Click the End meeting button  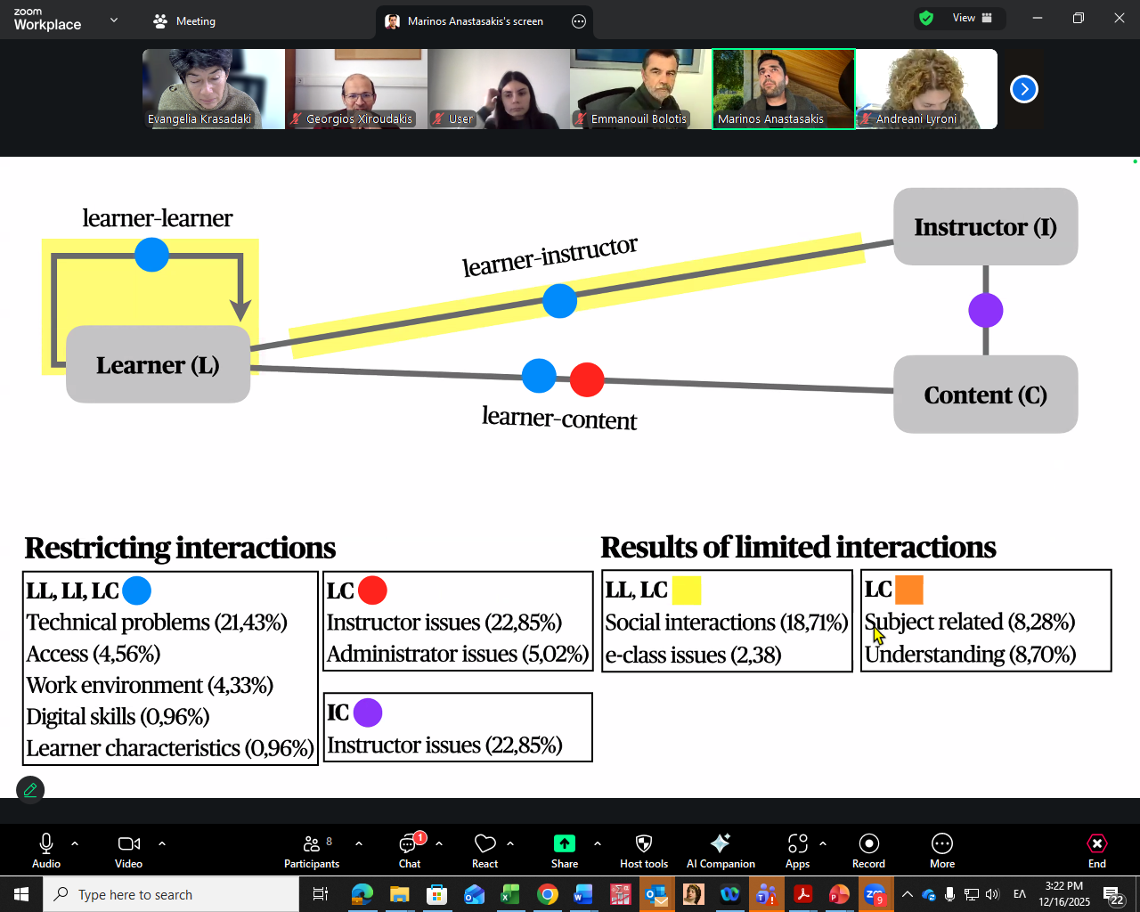click(x=1097, y=851)
